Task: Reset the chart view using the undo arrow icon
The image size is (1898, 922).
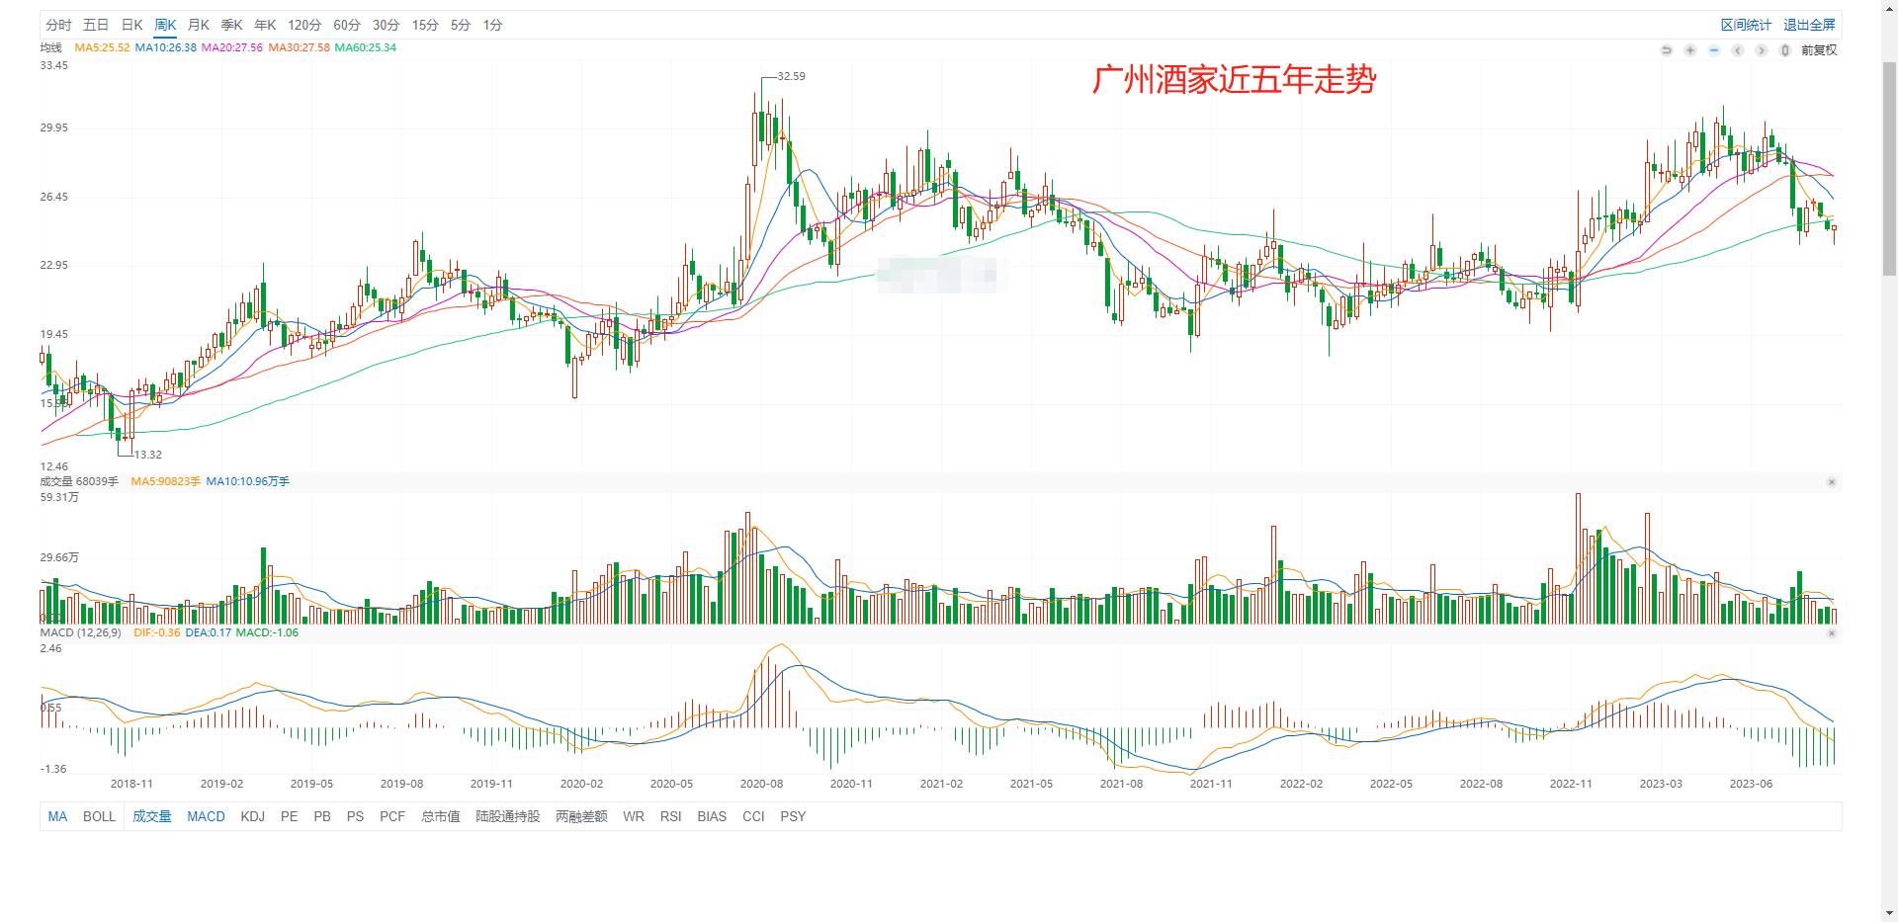Action: coord(1667,49)
